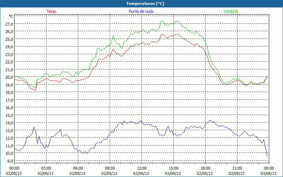Click the red Temp. dip near 02:00

click(36, 90)
